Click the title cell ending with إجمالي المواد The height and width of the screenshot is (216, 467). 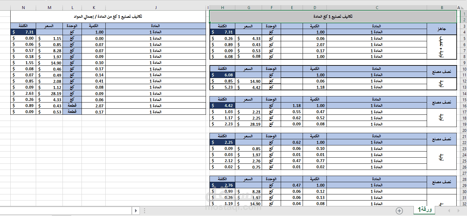tap(108, 16)
